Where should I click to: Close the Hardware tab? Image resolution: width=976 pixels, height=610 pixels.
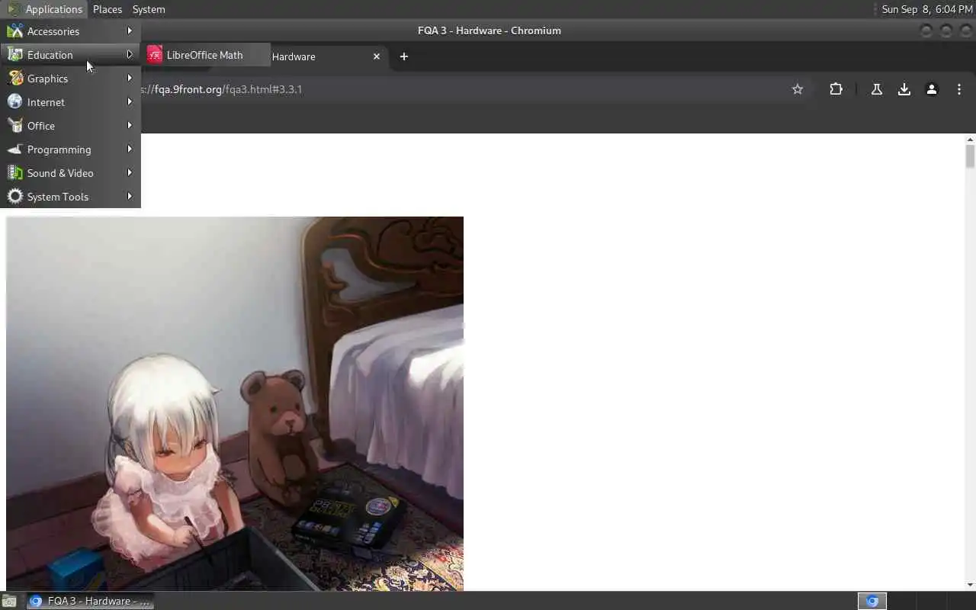click(377, 56)
